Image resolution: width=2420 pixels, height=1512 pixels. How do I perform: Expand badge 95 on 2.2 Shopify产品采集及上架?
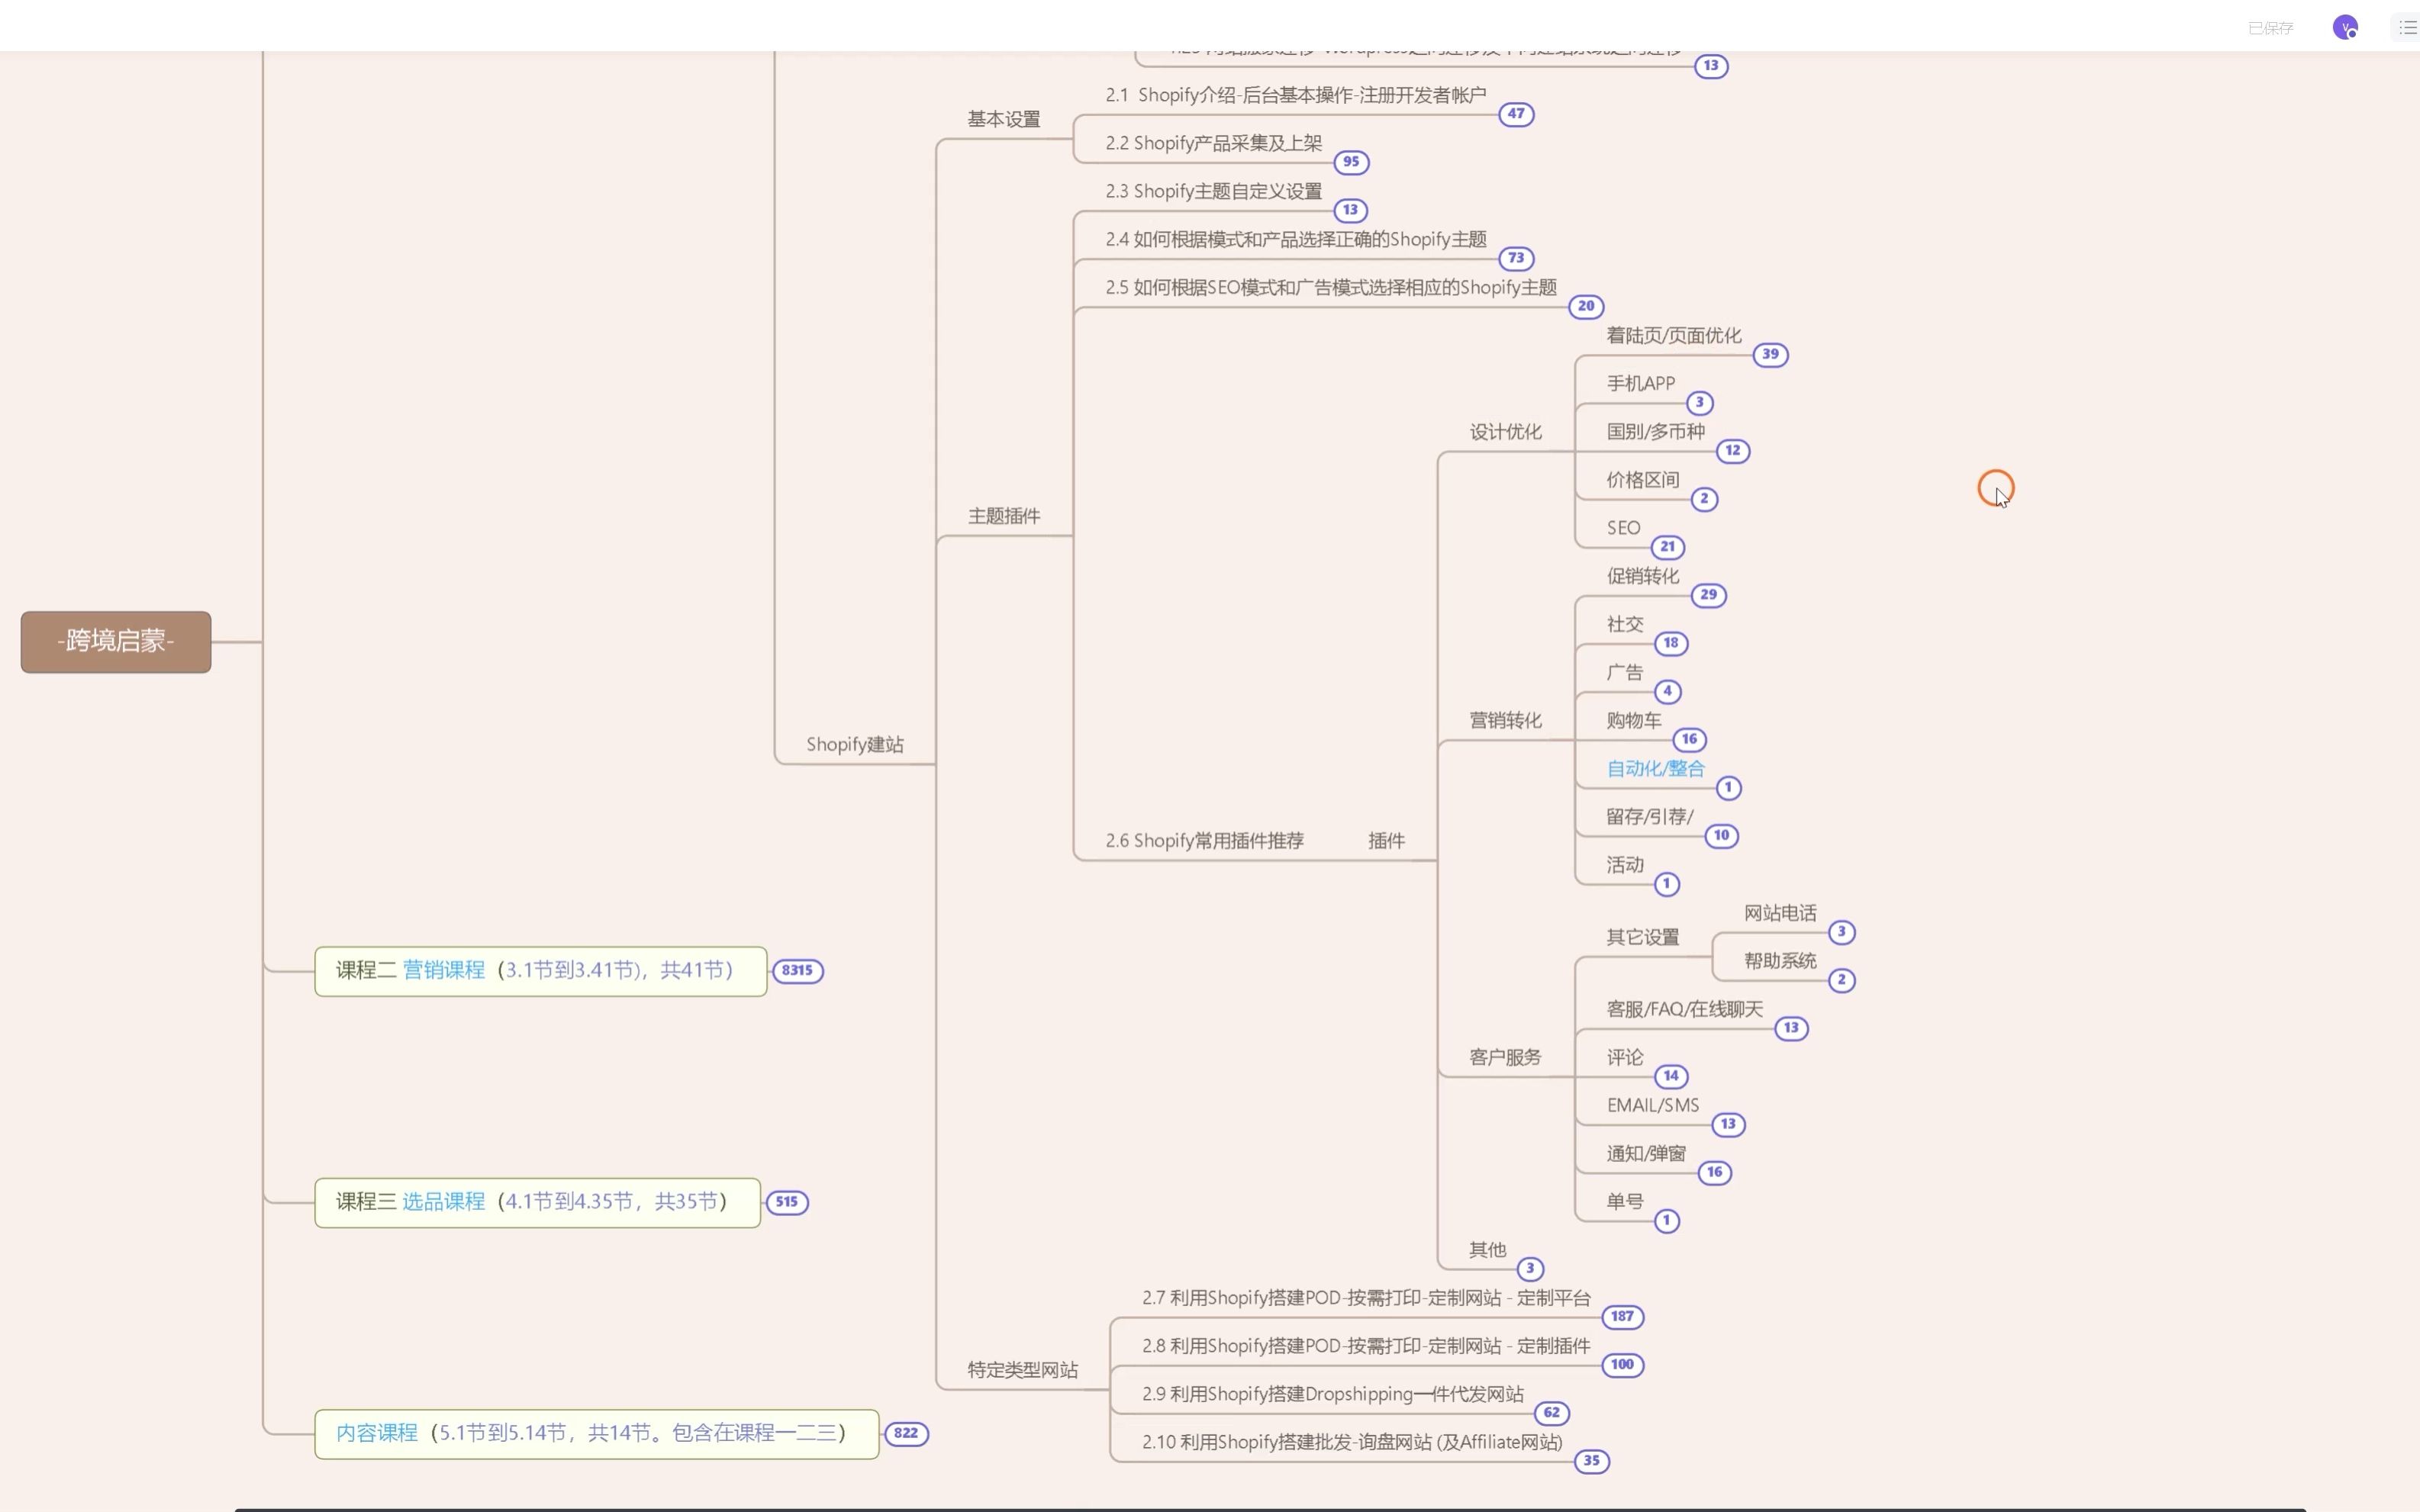pyautogui.click(x=1352, y=162)
